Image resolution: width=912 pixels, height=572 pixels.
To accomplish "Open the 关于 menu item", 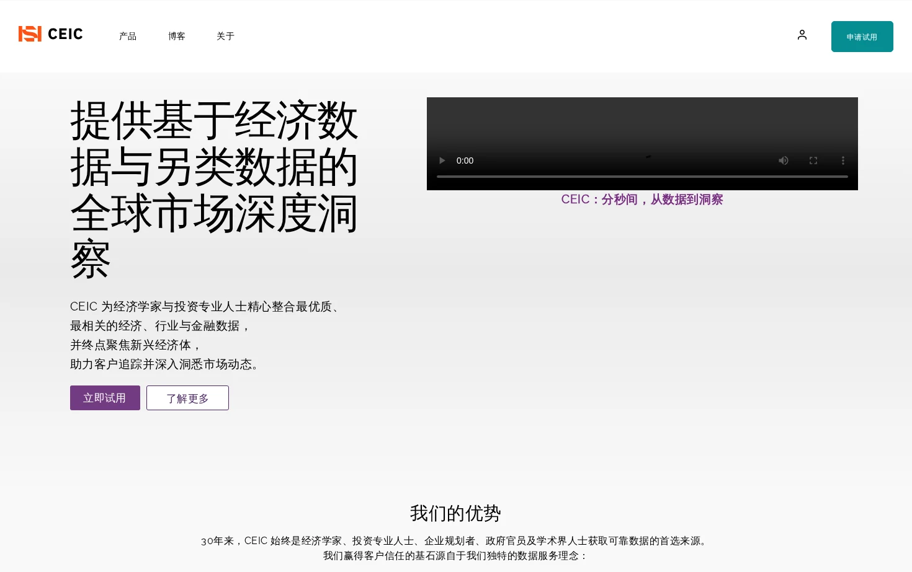I will coord(225,37).
